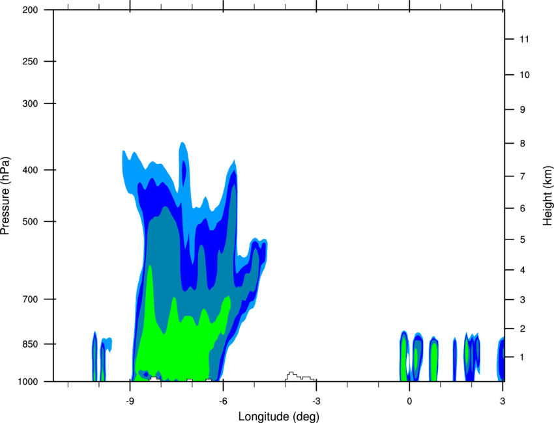Image resolution: width=554 pixels, height=423 pixels.
Task: Click the -6 longitude tick label
Action: click(x=223, y=401)
